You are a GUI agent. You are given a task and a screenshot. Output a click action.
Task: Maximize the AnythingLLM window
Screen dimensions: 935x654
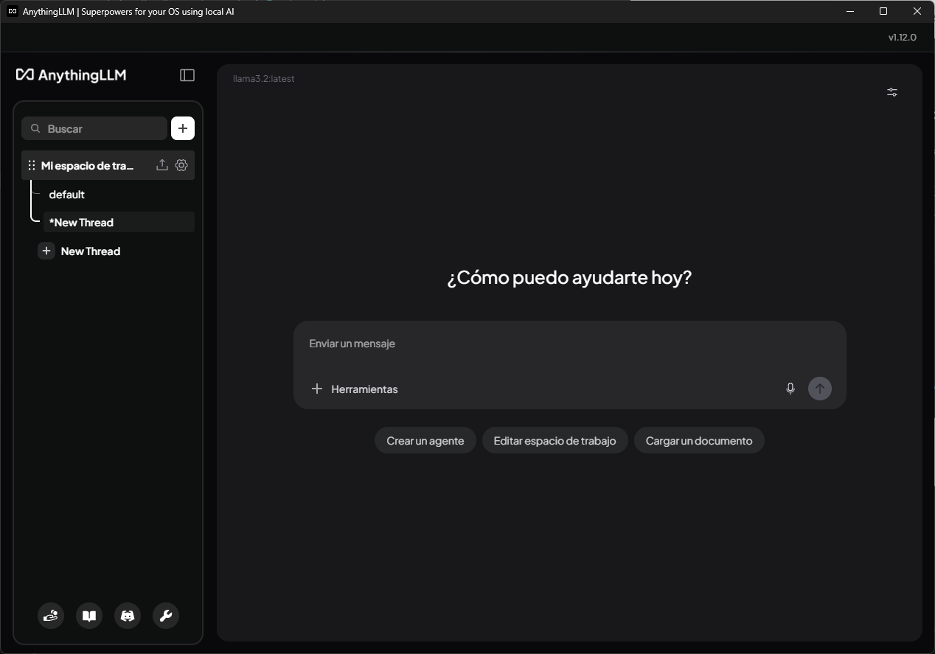click(883, 11)
